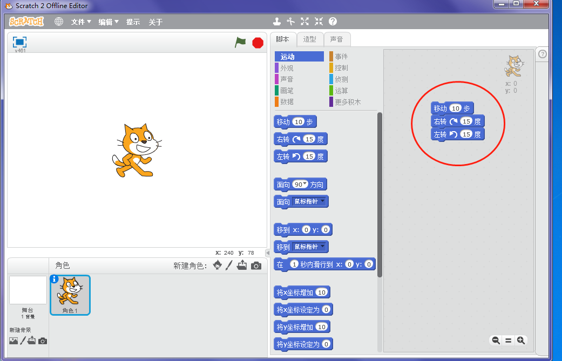This screenshot has height=361, width=562.
Task: Click the value in 将y坐标增加 block
Action: 322,326
